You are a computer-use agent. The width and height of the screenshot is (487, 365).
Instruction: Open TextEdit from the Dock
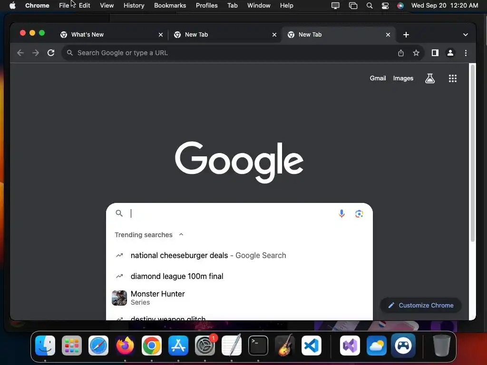pos(232,346)
